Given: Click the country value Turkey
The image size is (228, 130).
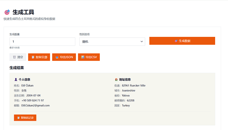Looking at the screenshot, I should pos(126,106).
